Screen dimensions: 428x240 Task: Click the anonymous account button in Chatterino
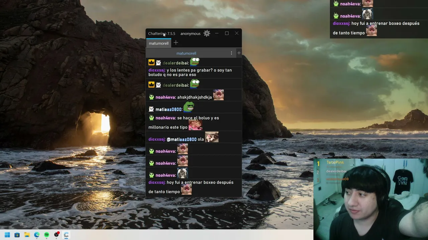(190, 34)
